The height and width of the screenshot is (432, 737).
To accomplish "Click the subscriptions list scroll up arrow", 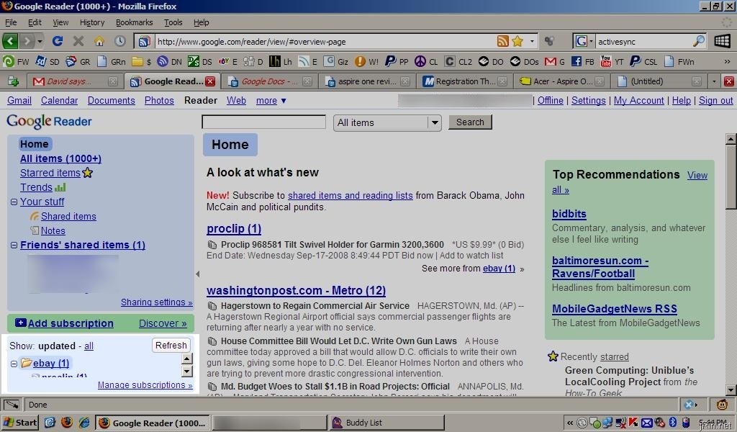I will tap(186, 359).
